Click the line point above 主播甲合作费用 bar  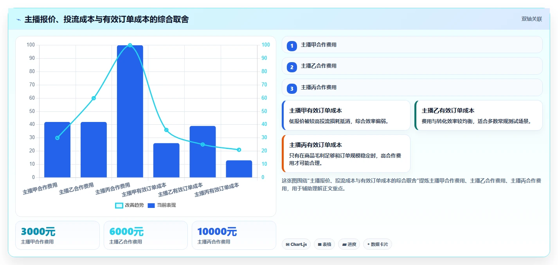[57, 138]
